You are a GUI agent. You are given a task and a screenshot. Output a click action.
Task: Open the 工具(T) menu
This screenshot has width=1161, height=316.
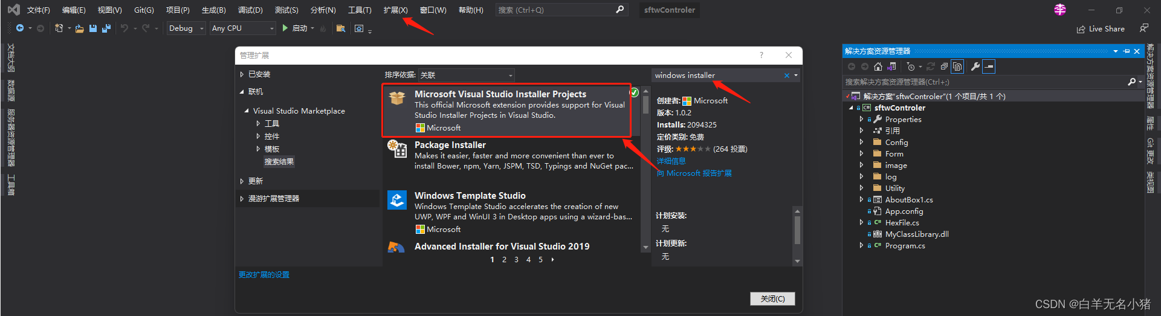[x=360, y=10]
